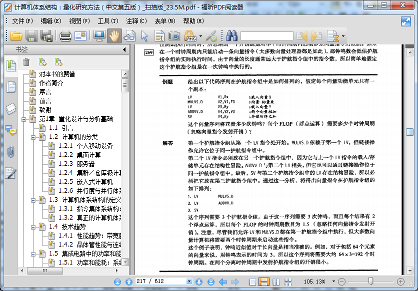
Task: Click the pen signature validation icon
Action: coord(212,36)
